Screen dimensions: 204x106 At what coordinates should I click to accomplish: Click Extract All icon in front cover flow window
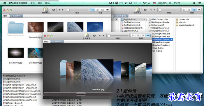(x=87, y=35)
